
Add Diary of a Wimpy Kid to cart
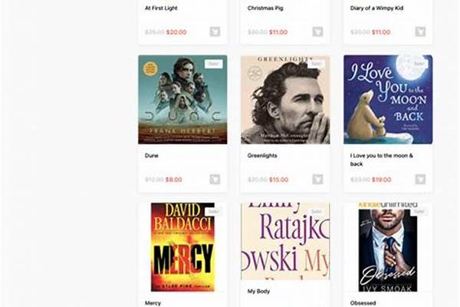(420, 31)
